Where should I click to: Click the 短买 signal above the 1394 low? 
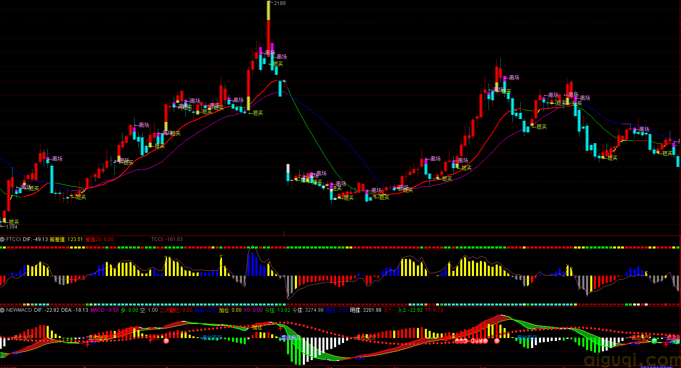[x=14, y=222]
